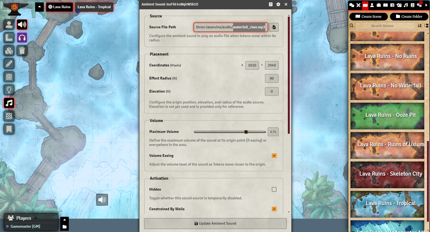Click Update Ambient Sound button
Image resolution: width=430 pixels, height=232 pixels.
coord(215,224)
